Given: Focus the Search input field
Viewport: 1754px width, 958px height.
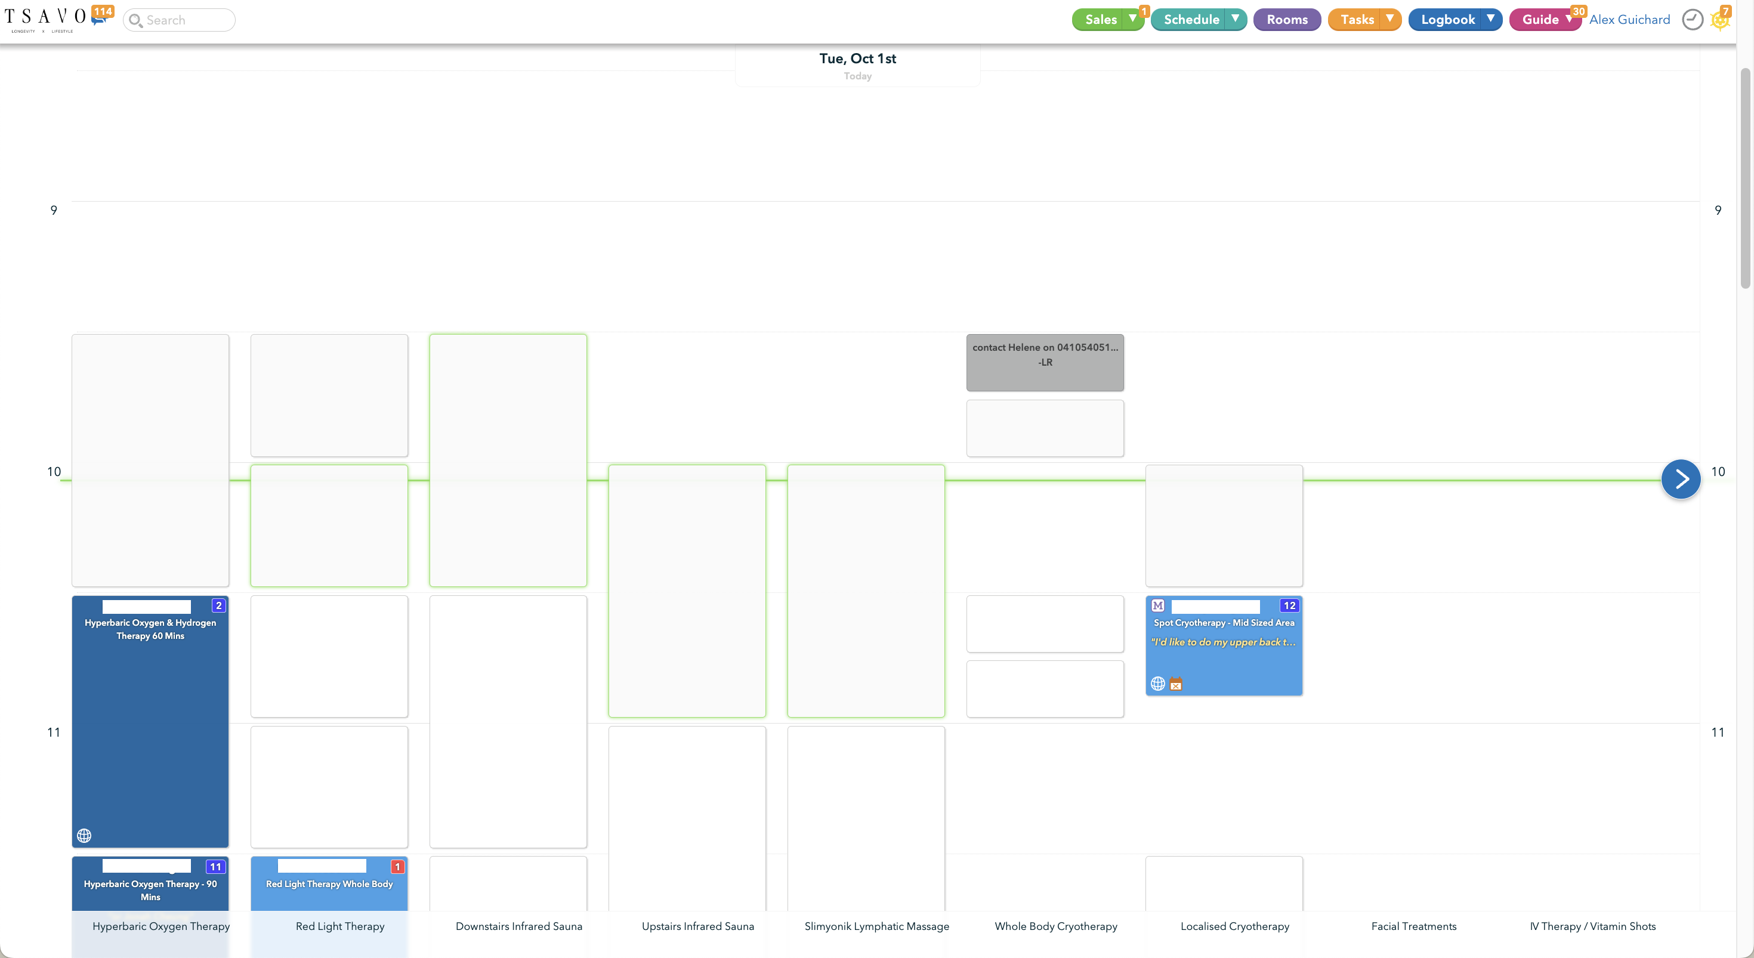Looking at the screenshot, I should coord(179,20).
